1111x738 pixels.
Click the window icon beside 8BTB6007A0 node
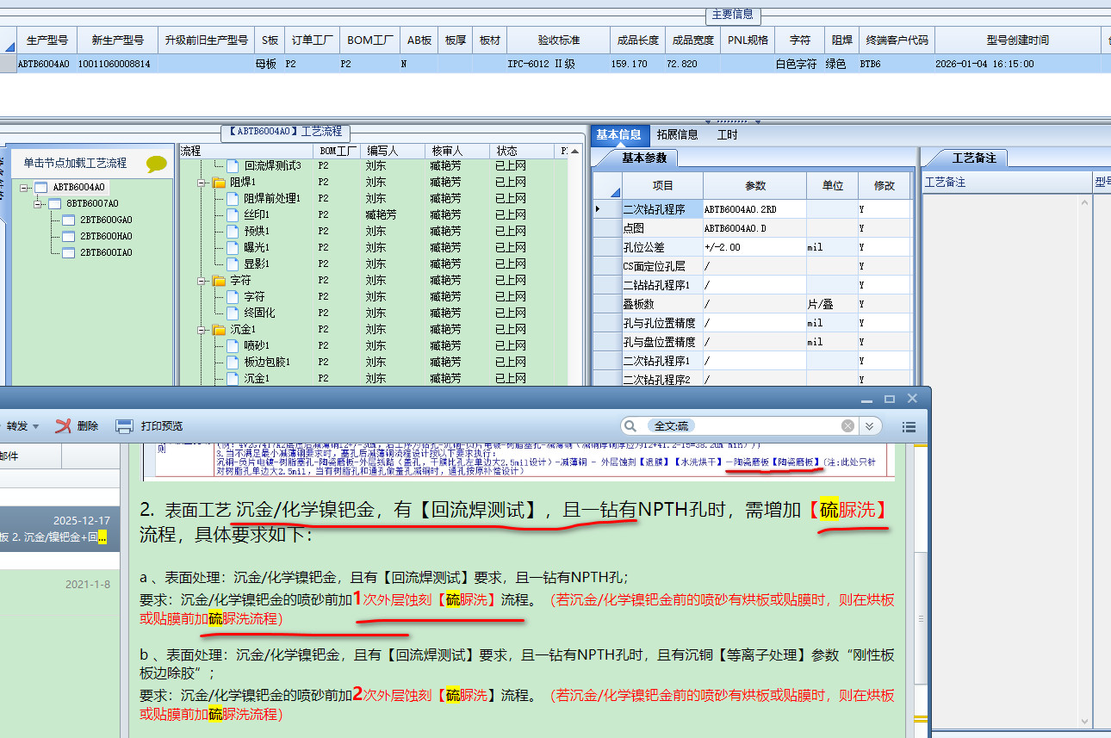pos(55,203)
